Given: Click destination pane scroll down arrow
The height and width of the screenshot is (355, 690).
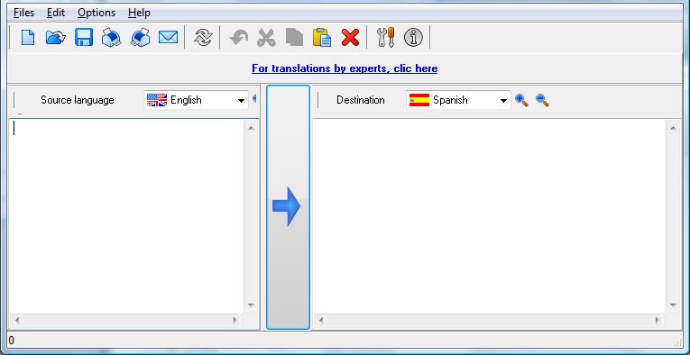Looking at the screenshot, I should (672, 305).
